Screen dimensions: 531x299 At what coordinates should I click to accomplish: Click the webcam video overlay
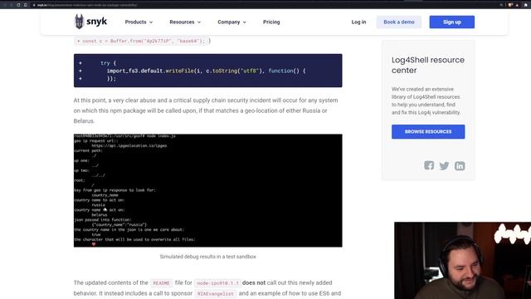(463, 260)
